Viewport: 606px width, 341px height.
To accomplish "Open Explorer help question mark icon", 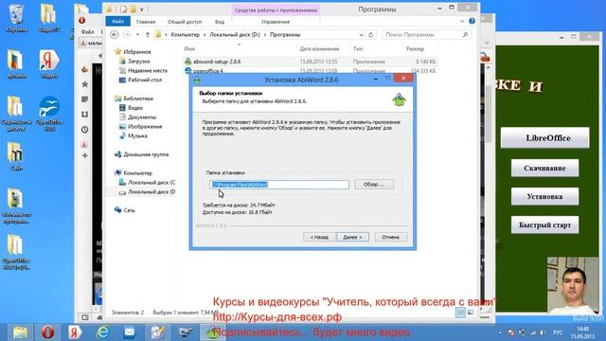I will coord(472,21).
